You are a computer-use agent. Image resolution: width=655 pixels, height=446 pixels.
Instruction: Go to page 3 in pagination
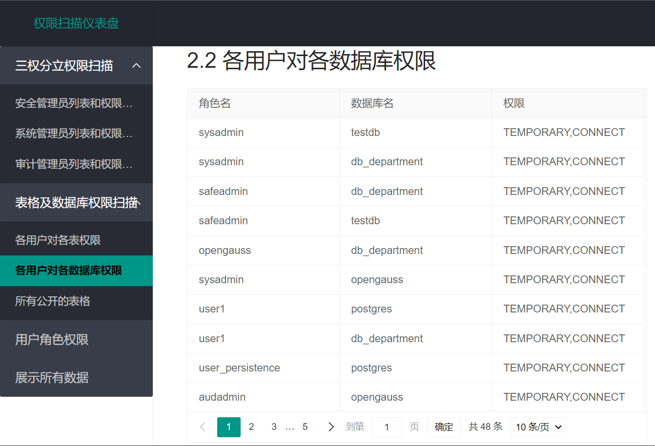click(274, 427)
